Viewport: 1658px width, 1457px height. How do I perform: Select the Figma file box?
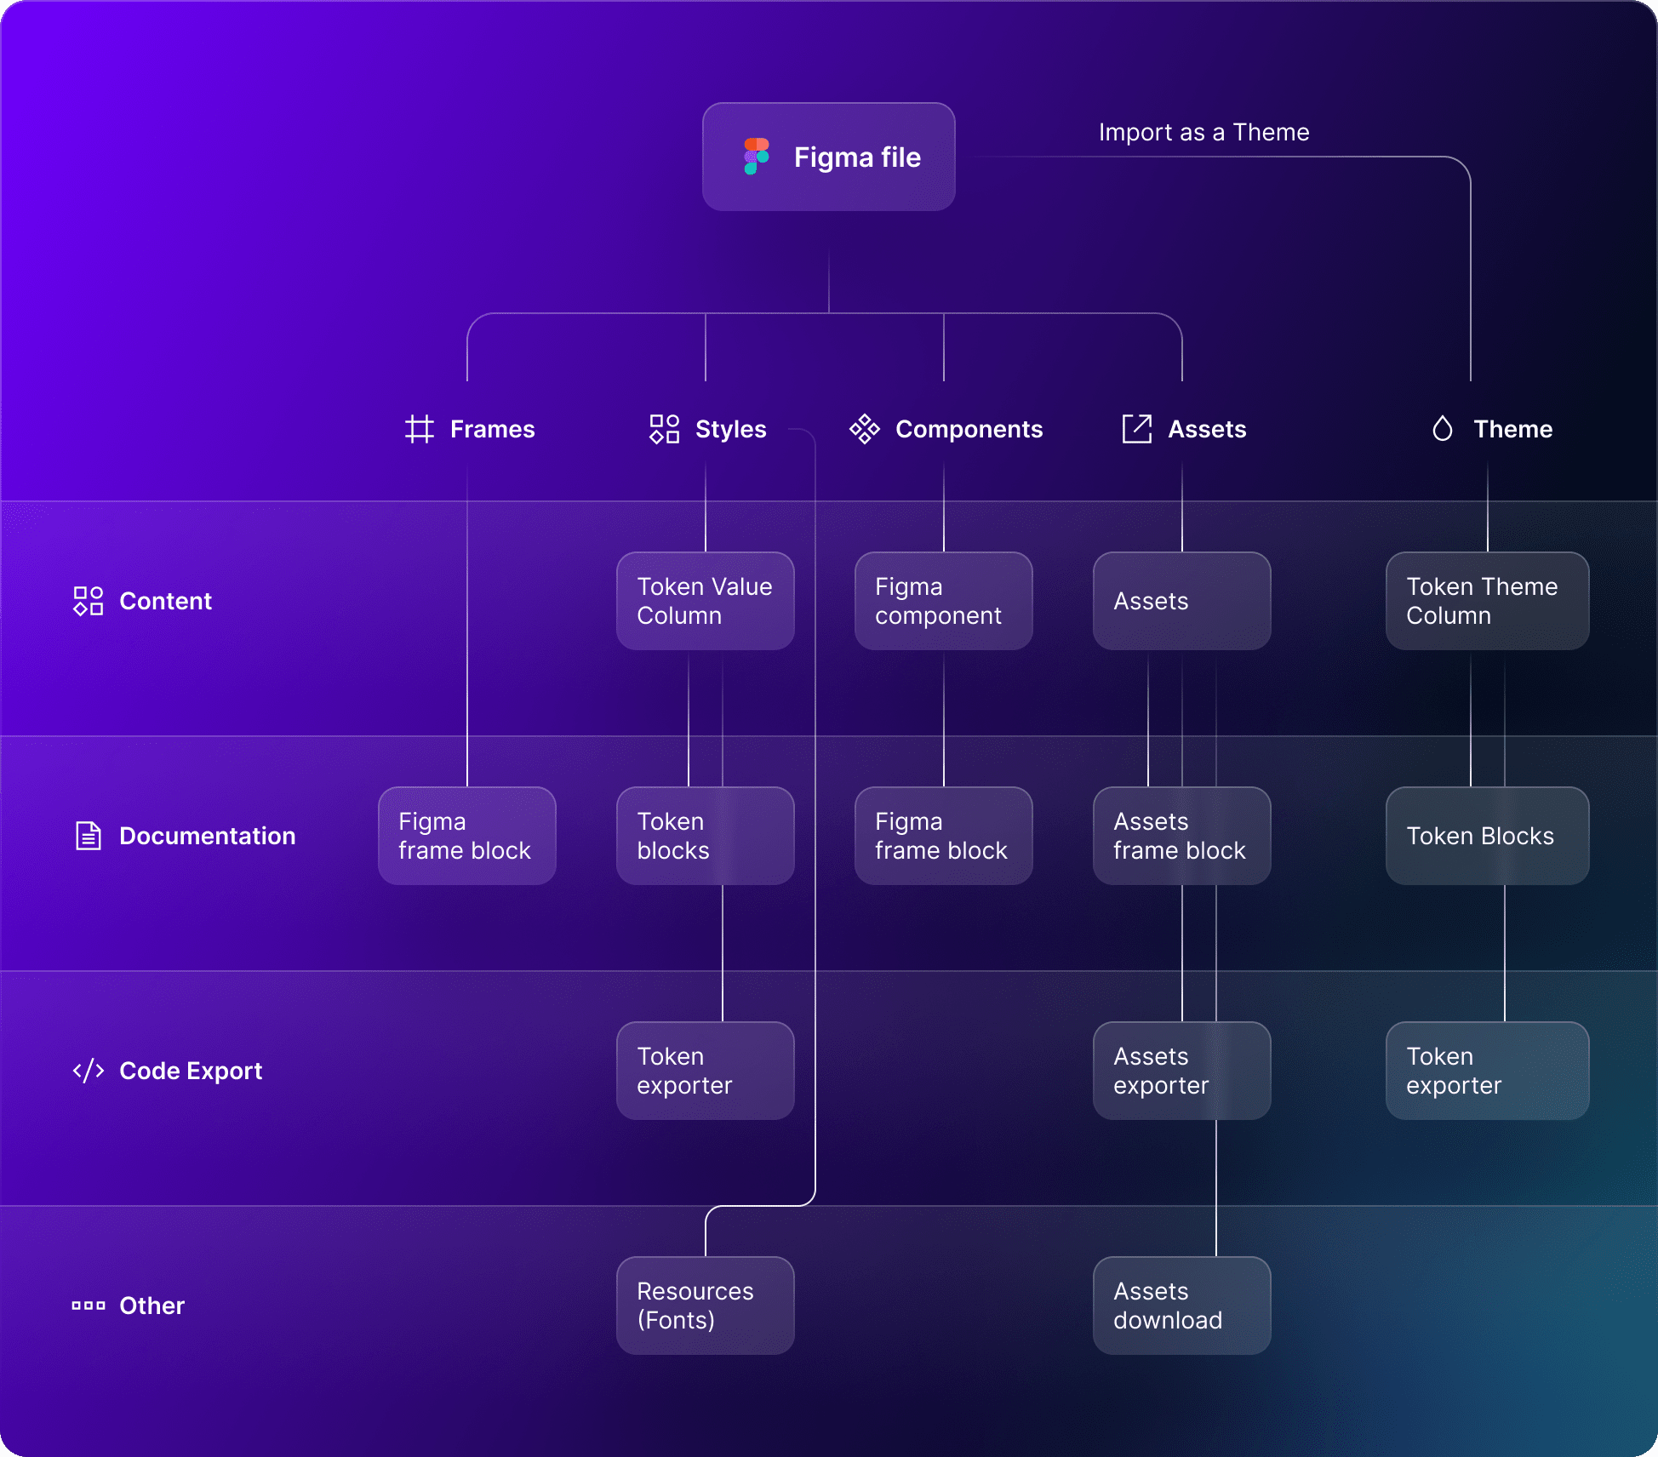tap(829, 157)
